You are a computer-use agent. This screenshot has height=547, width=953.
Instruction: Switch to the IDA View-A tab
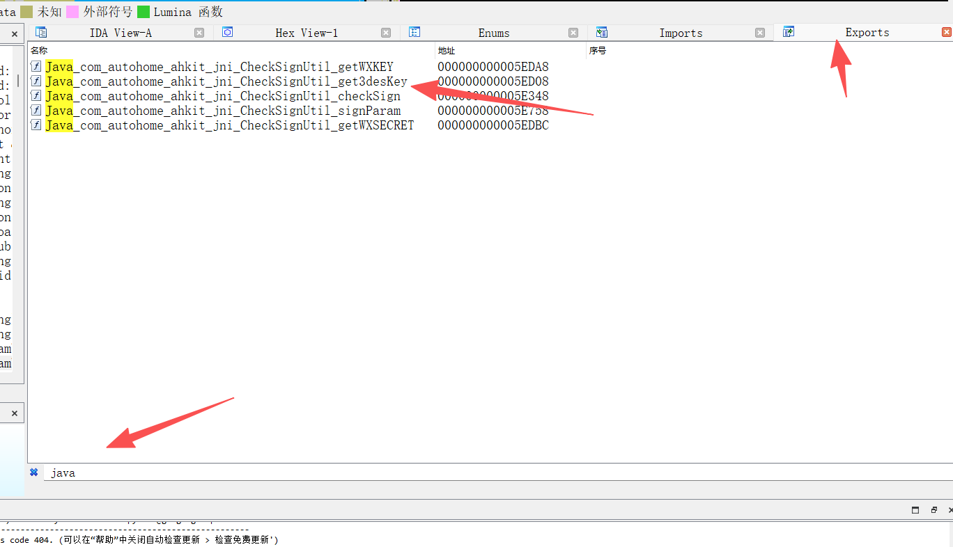[x=121, y=33]
